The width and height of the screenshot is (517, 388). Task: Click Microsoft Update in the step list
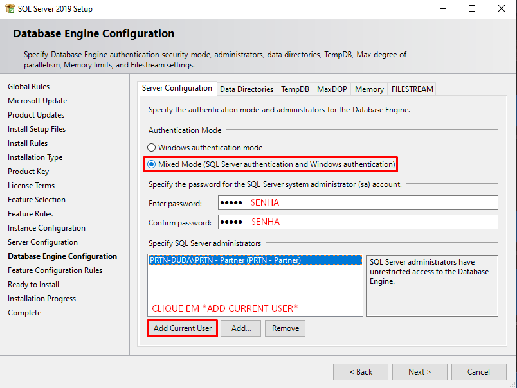37,101
